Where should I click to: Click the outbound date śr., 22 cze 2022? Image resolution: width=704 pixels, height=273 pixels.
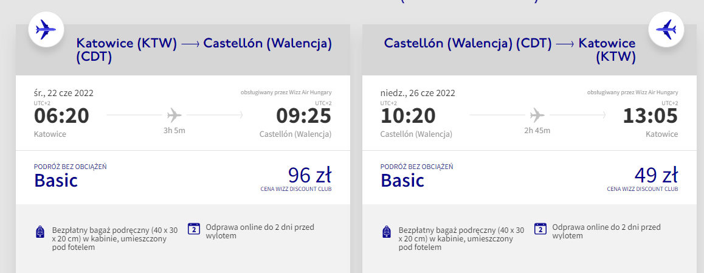tap(64, 93)
